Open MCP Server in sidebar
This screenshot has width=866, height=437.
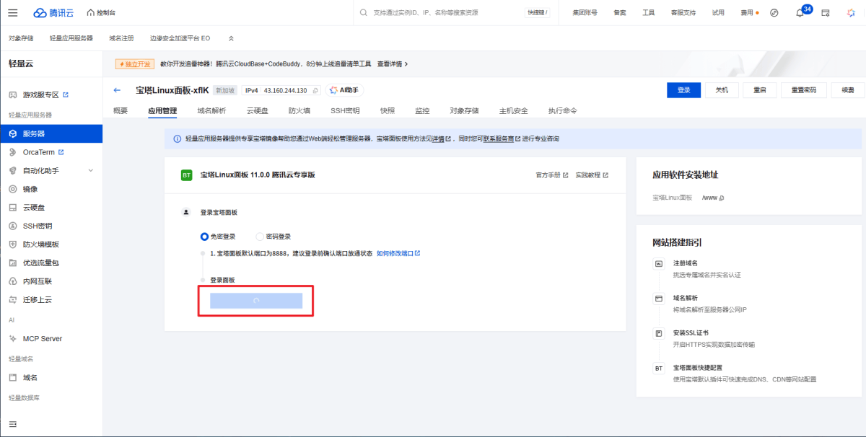[x=42, y=338]
